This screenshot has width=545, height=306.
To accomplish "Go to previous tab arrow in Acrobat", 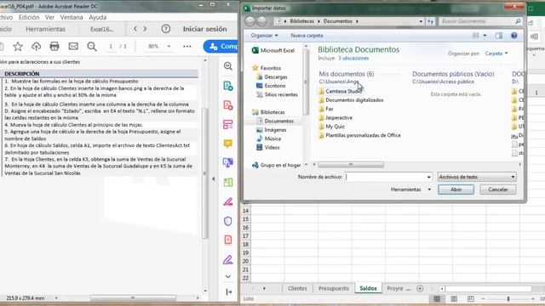I will (x=135, y=29).
